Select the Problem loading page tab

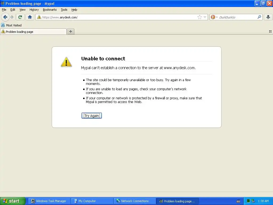pos(33,32)
